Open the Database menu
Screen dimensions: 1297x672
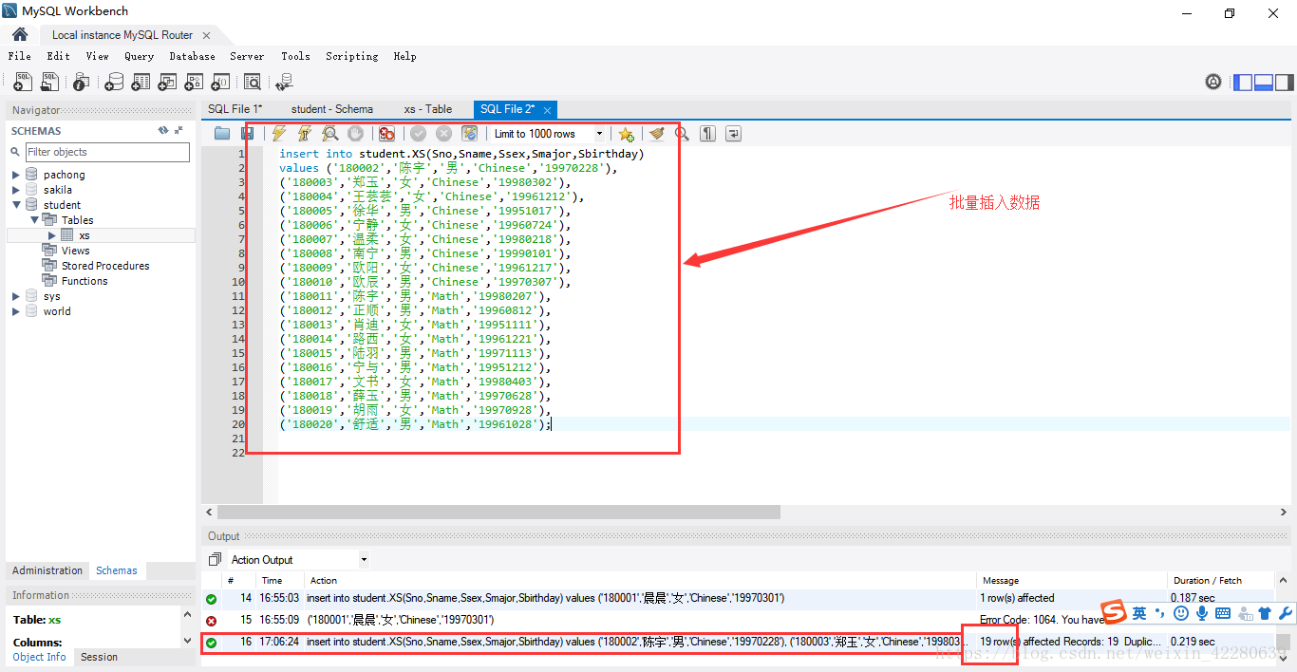192,56
